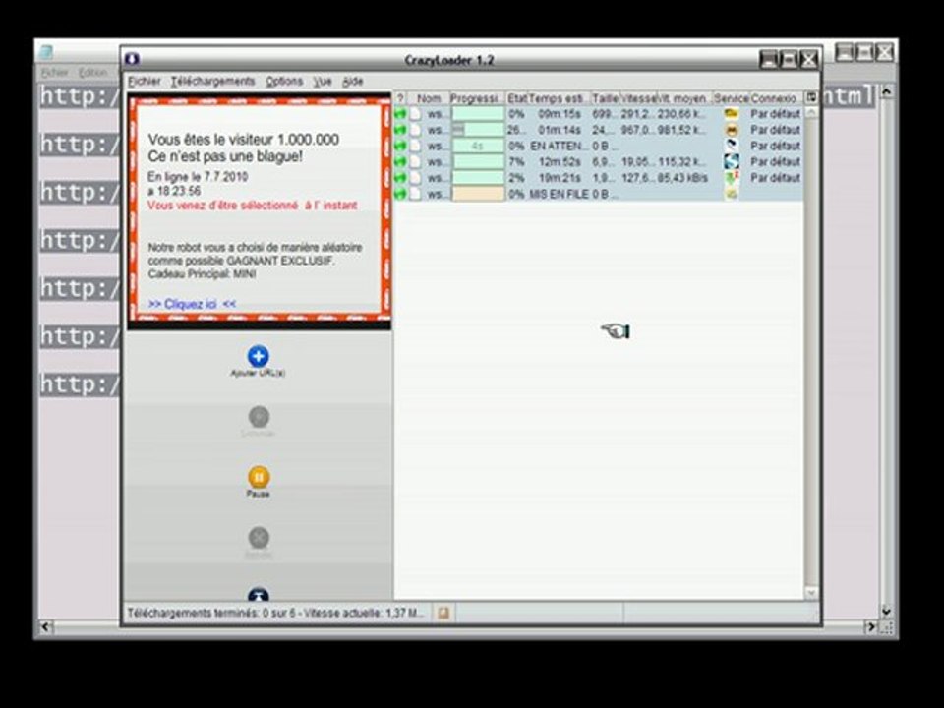Click the green status icon of the 19m:21s row
This screenshot has width=944, height=708.
pyautogui.click(x=400, y=178)
